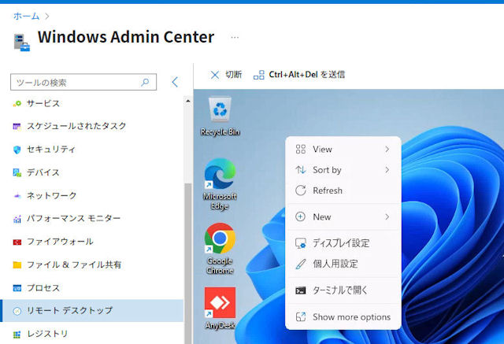504x344 pixels.
Task: Click the ファイアウォール red icon
Action: click(x=17, y=242)
